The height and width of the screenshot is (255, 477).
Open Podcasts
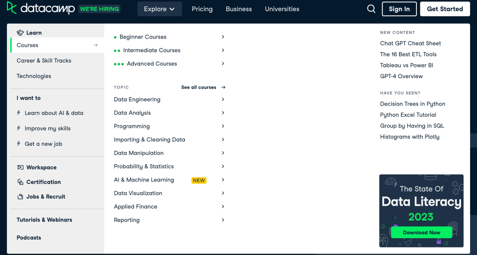tap(29, 238)
